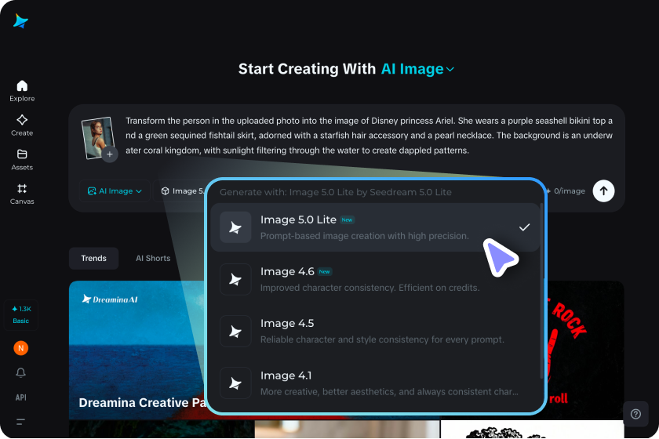Switch to the Trends tab

(93, 259)
